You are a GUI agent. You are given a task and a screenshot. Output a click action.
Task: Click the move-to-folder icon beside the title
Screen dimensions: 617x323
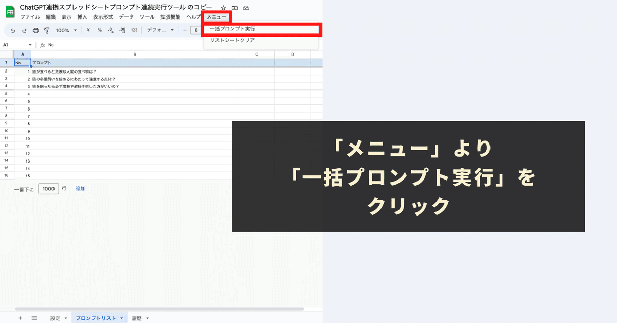(x=234, y=8)
